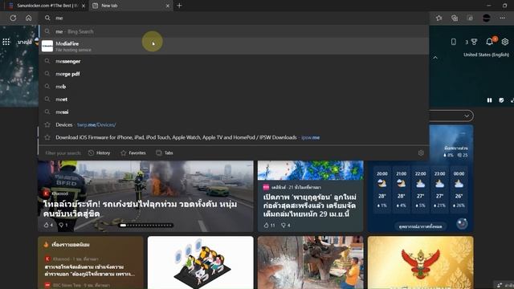This screenshot has width=514, height=289.
Task: Open the apps grid launcher icon
Action: 6,42
